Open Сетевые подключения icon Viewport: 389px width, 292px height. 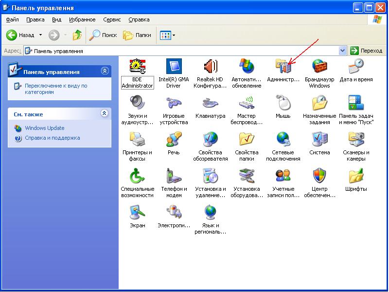click(283, 140)
